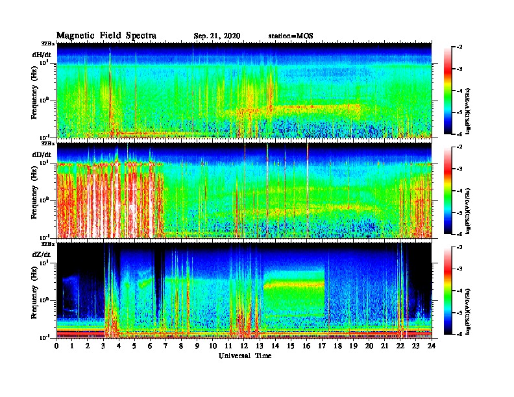The height and width of the screenshot is (397, 514).
Task: Open the dZ/dt spectrogram plot
Action: click(244, 290)
